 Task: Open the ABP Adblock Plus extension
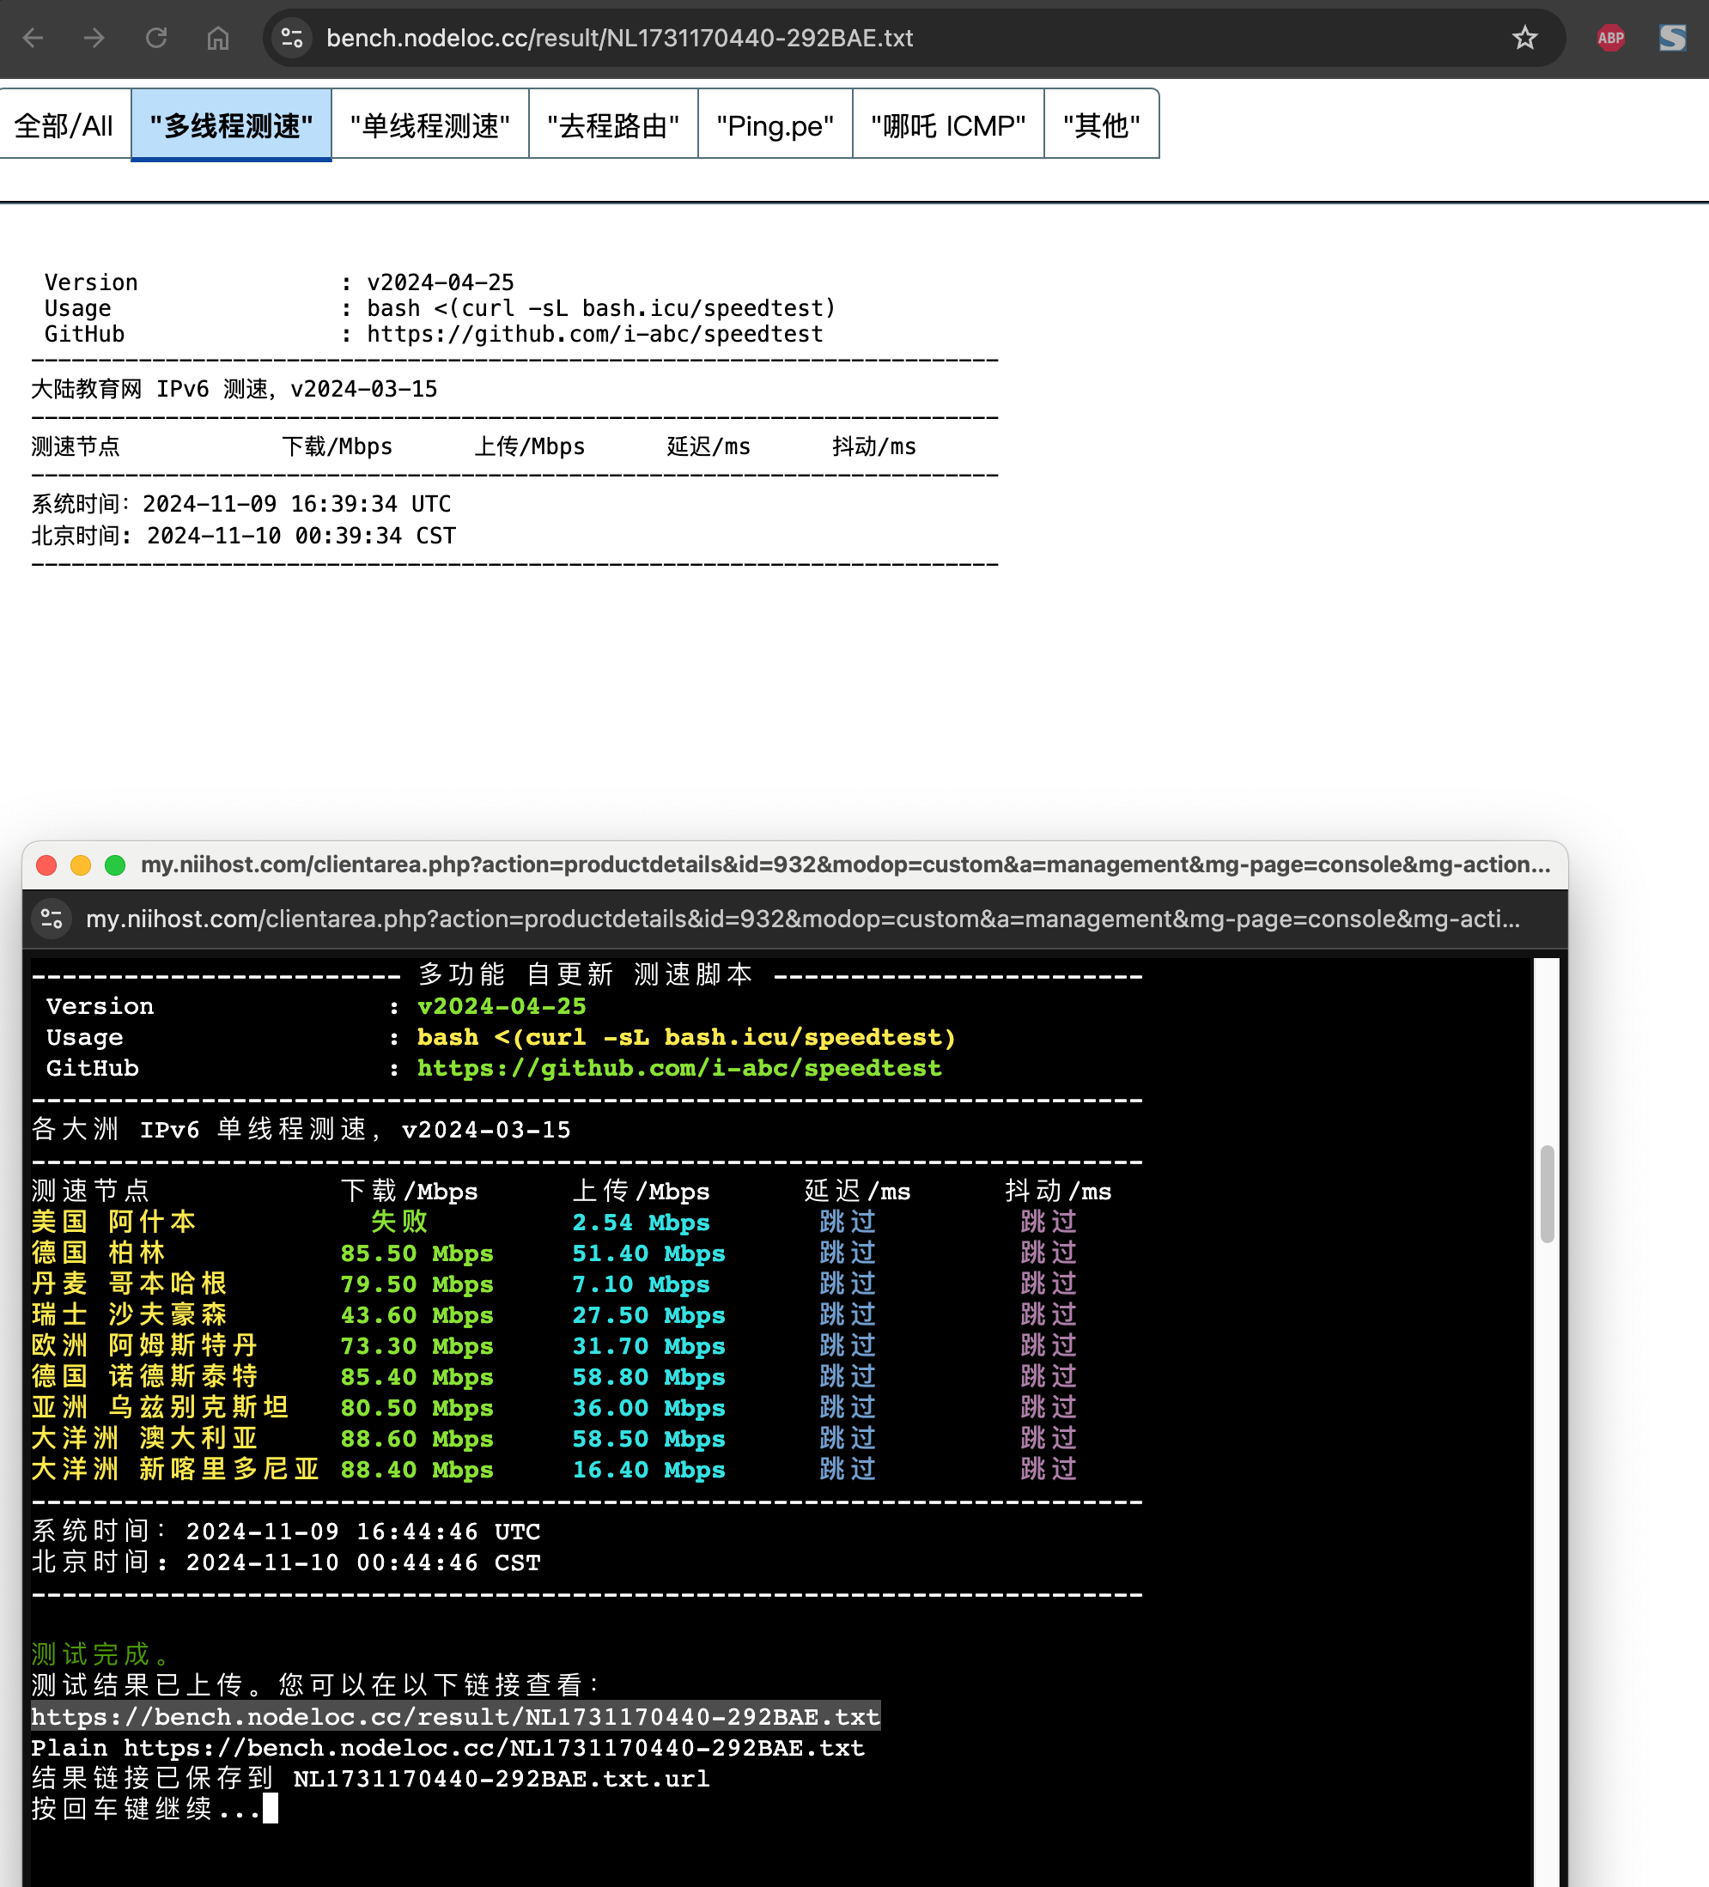1611,39
